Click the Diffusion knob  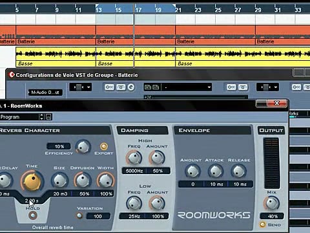83,181
